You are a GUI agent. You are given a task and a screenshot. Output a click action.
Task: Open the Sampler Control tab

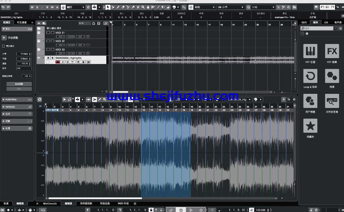[86, 204]
